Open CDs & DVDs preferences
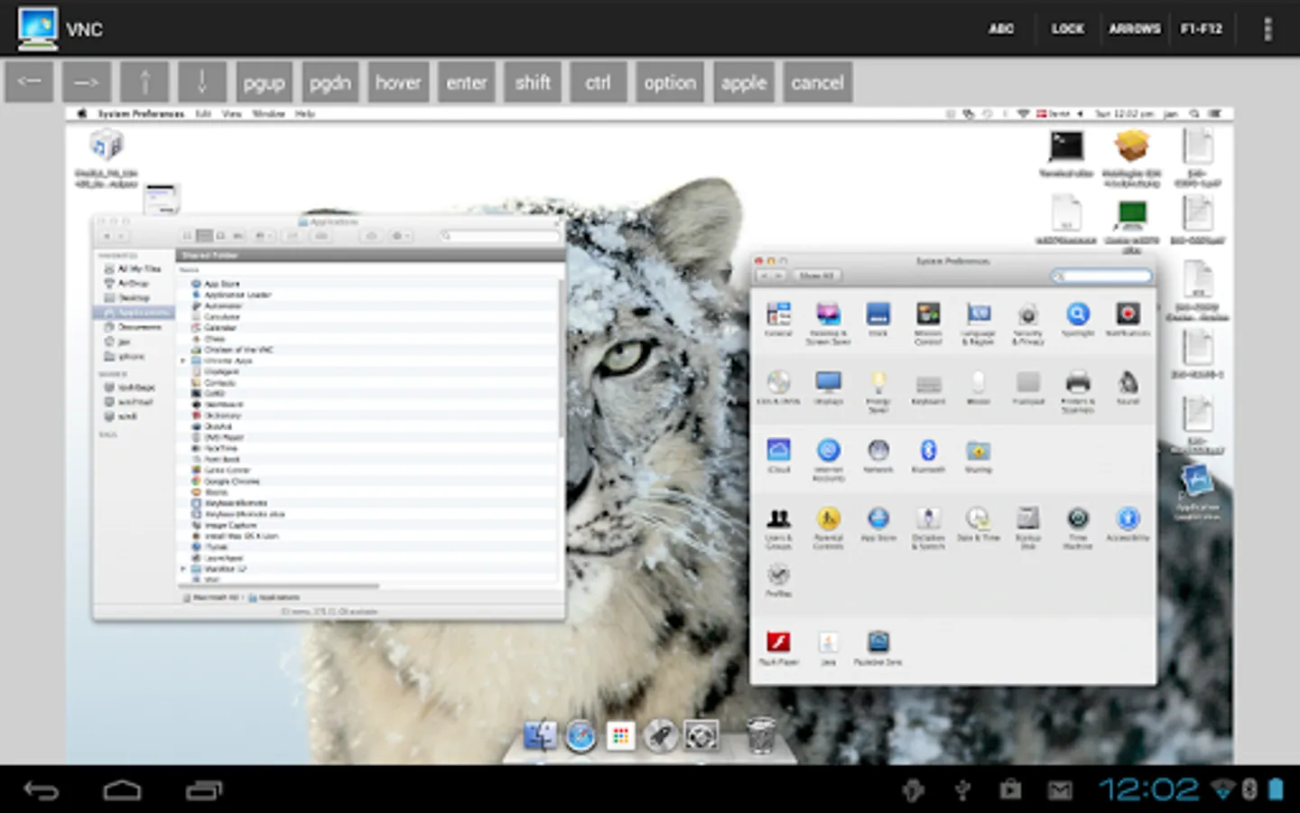This screenshot has width=1300, height=813. [778, 388]
